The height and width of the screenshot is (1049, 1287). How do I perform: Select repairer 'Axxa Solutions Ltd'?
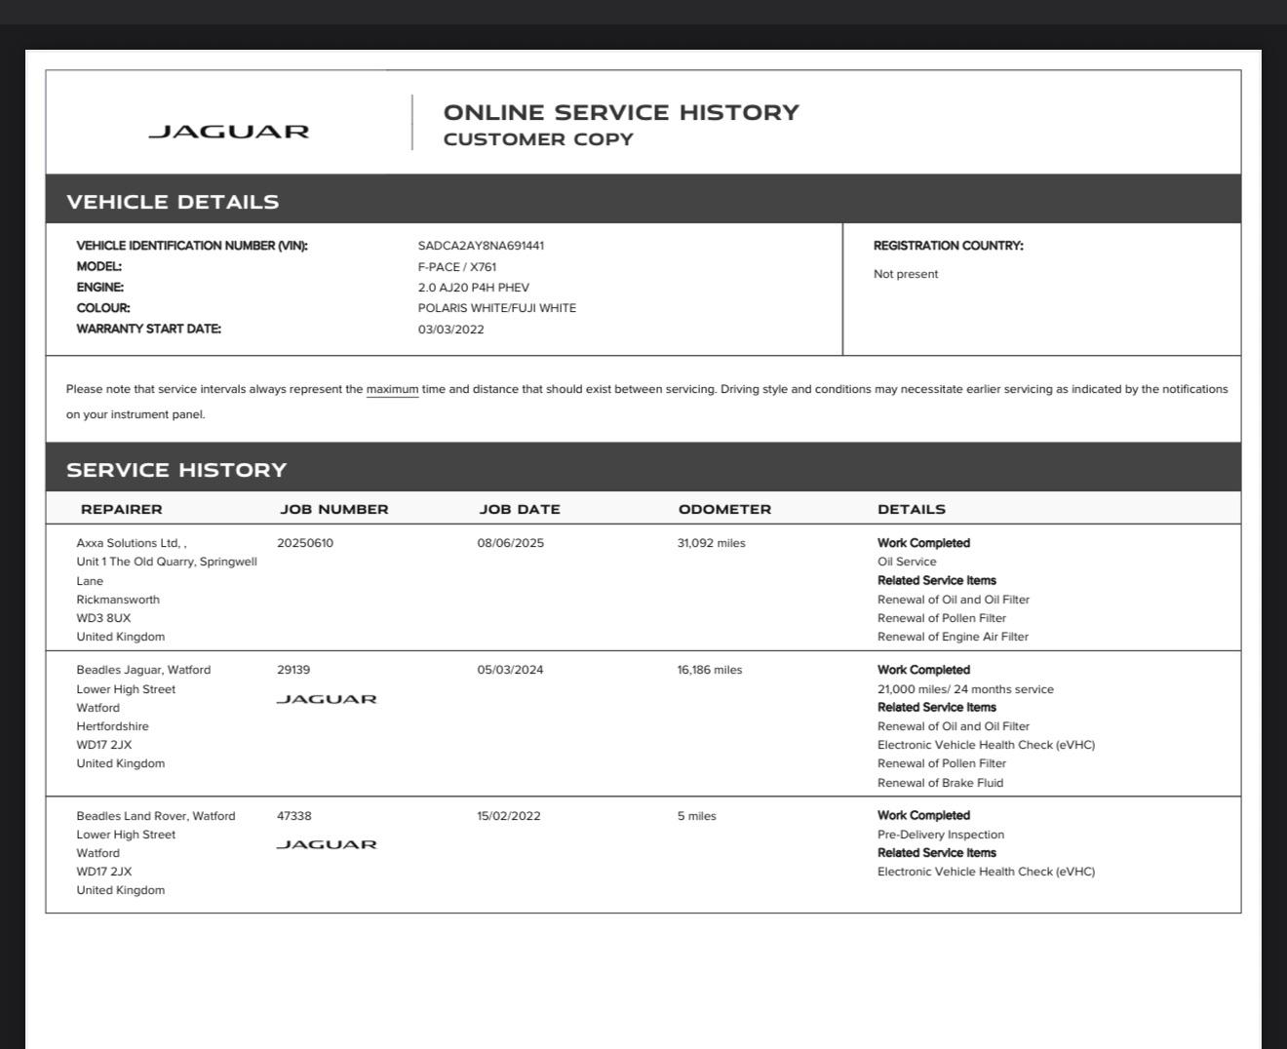(x=128, y=543)
